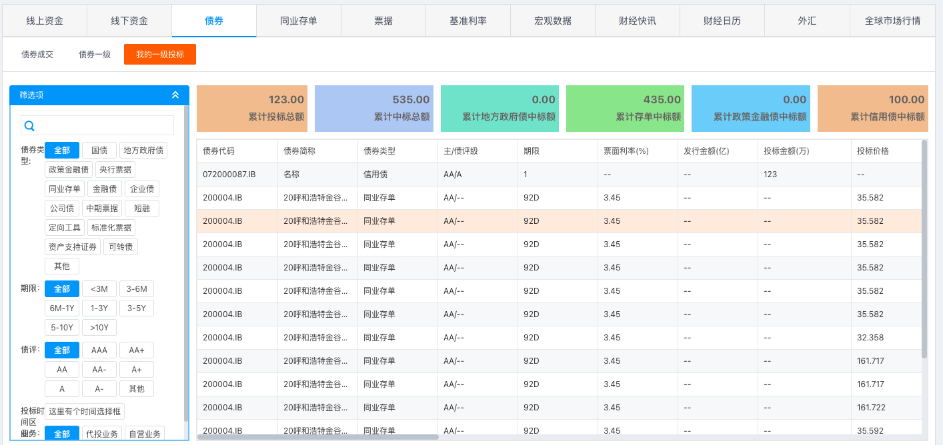Click the search magnifier icon in filter

pyautogui.click(x=29, y=126)
